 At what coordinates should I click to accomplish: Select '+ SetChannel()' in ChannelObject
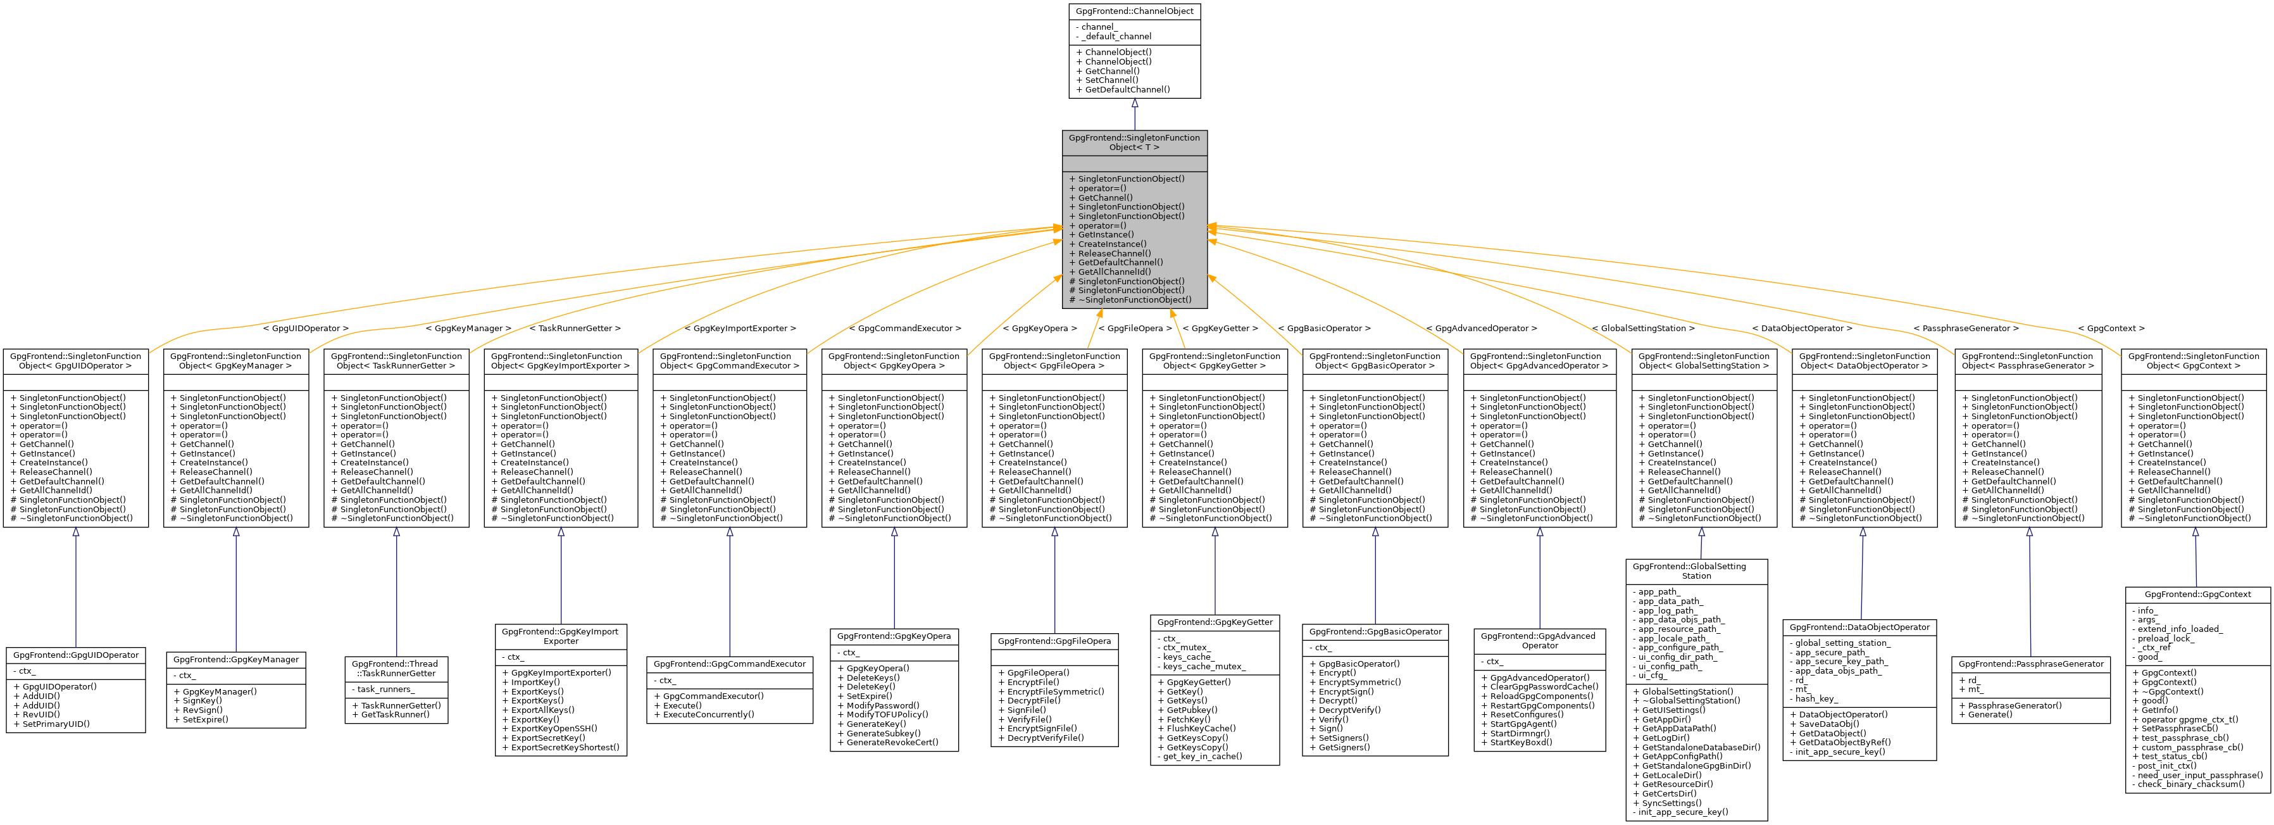pos(1107,80)
